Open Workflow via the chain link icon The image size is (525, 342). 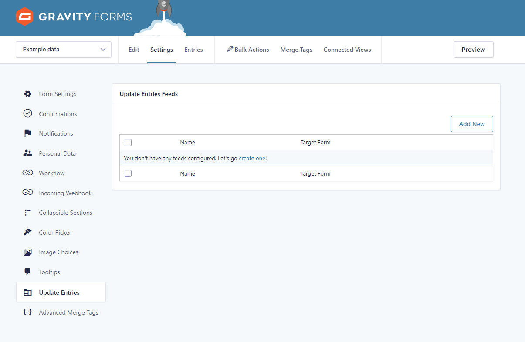(x=27, y=173)
